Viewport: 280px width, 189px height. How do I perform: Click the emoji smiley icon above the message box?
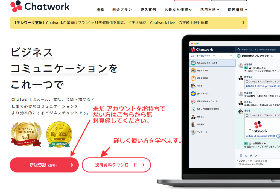pos(241,156)
